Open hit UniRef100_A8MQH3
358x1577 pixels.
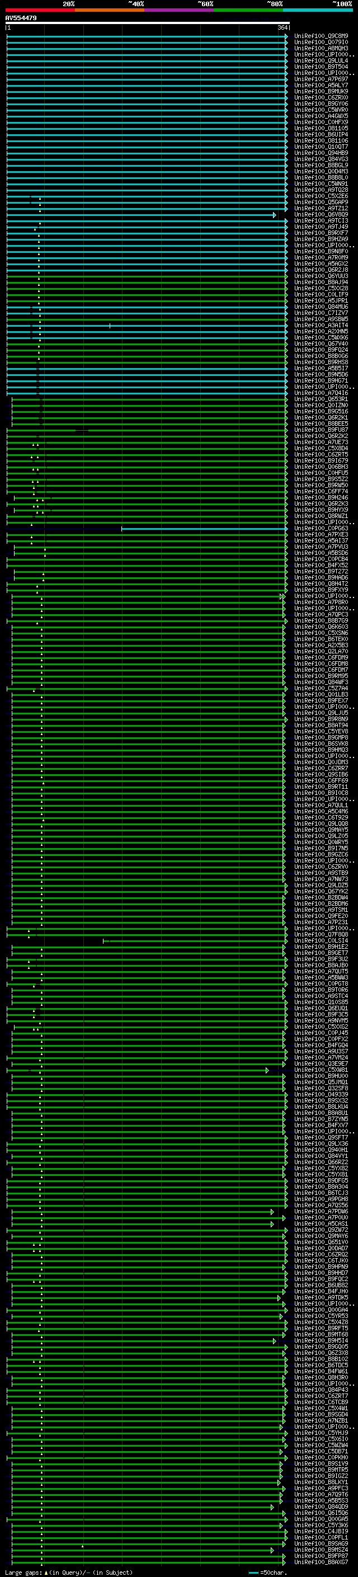[x=321, y=48]
